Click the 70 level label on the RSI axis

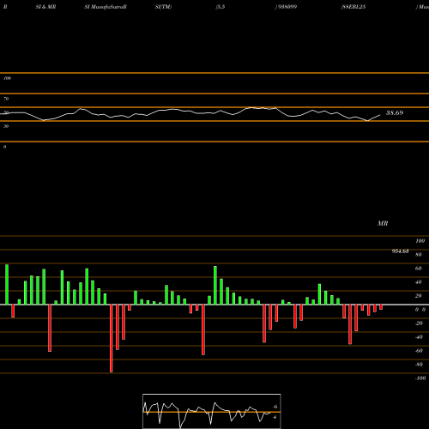(6, 99)
